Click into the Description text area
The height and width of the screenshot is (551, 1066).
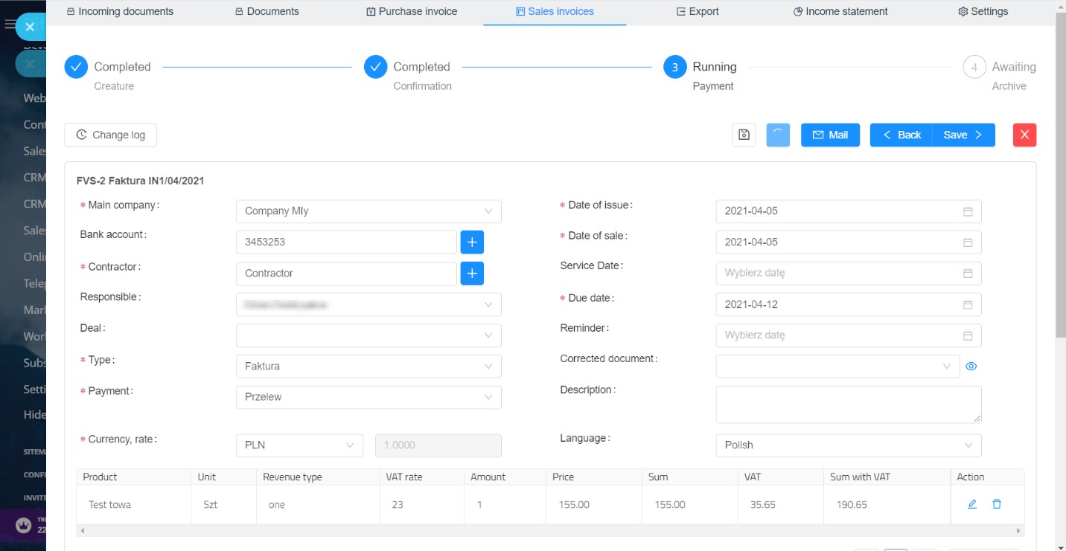click(x=848, y=404)
